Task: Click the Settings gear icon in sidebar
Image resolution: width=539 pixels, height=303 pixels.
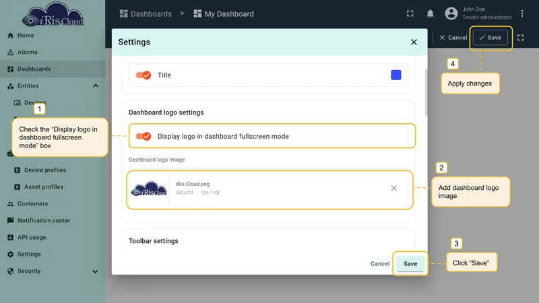Action: [x=10, y=255]
